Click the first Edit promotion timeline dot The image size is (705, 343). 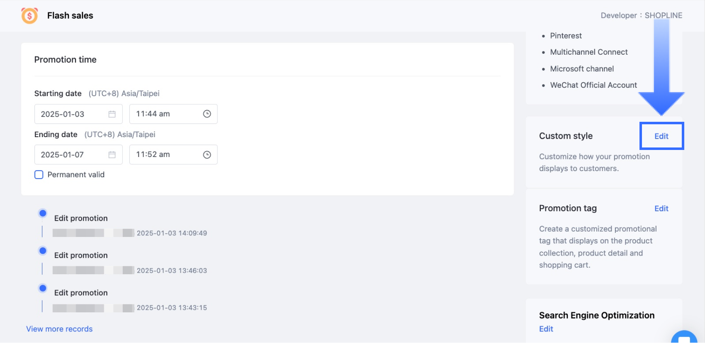click(x=43, y=213)
